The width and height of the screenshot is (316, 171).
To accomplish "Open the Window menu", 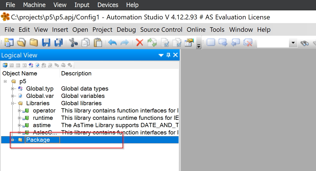I will (241, 30).
